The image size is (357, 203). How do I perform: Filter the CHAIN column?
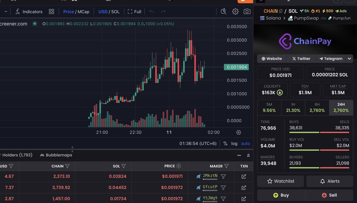67,166
